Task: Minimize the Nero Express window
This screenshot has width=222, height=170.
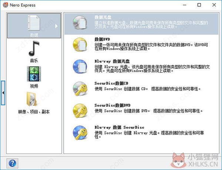Action: tap(185, 5)
